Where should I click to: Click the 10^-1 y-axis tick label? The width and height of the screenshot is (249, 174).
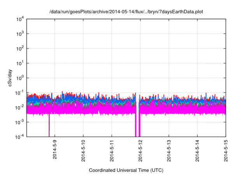pos(19,93)
